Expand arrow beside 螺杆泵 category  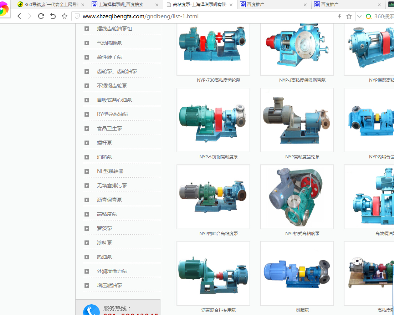[87, 143]
